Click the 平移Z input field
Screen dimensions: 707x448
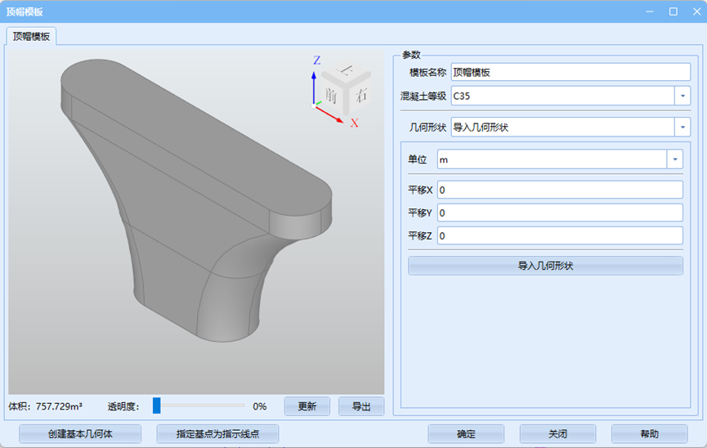pos(559,235)
